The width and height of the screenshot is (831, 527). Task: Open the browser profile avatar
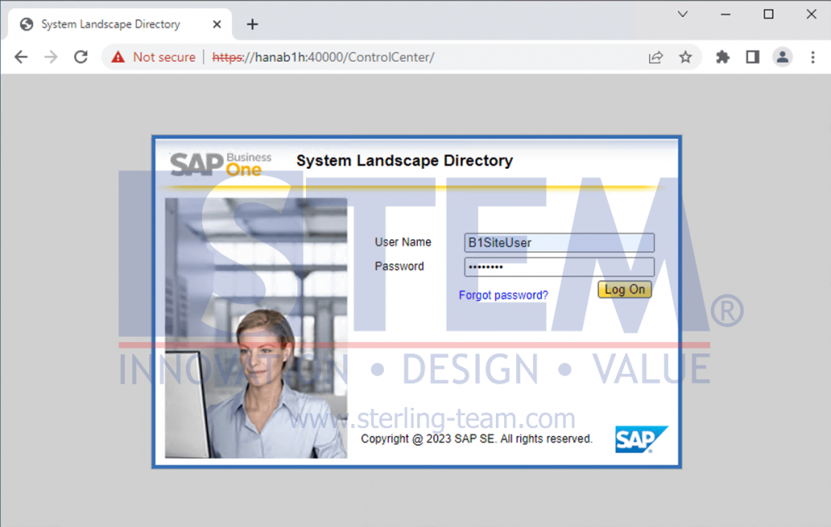pos(781,57)
